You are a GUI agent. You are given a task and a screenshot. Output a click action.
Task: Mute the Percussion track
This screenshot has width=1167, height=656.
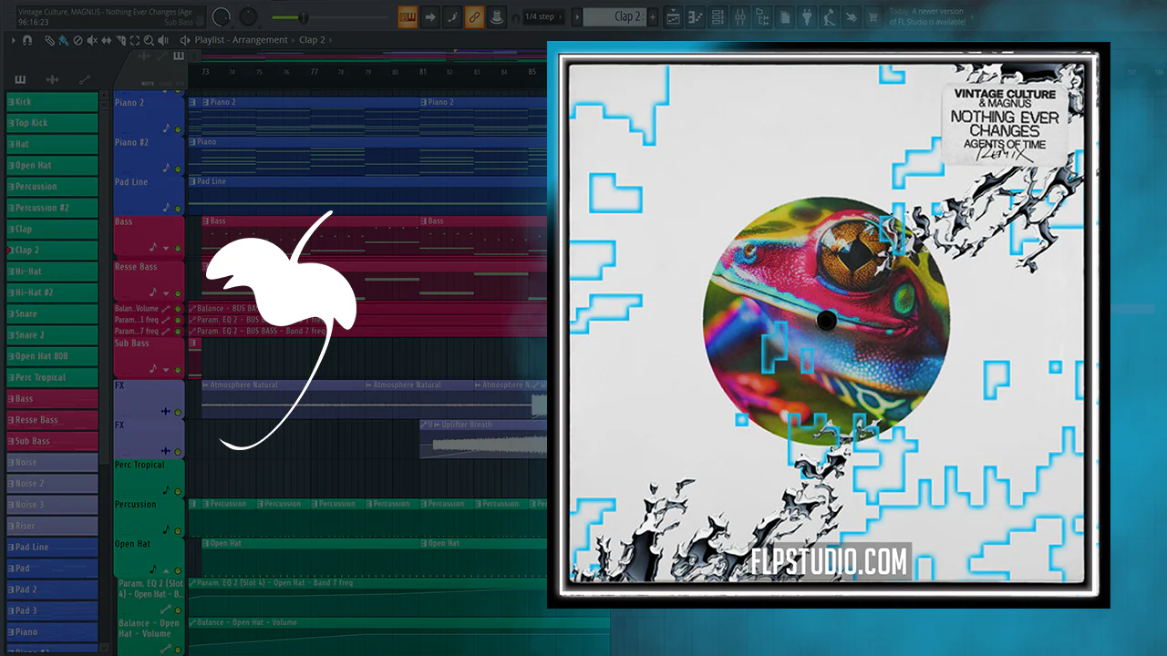(178, 530)
